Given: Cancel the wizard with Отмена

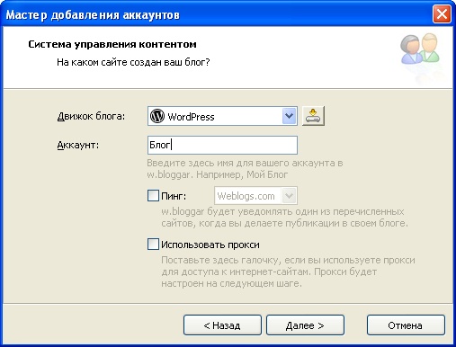Looking at the screenshot, I should [406, 325].
